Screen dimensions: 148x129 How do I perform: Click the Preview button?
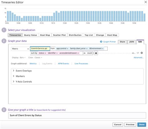pyautogui.click(x=130, y=125)
